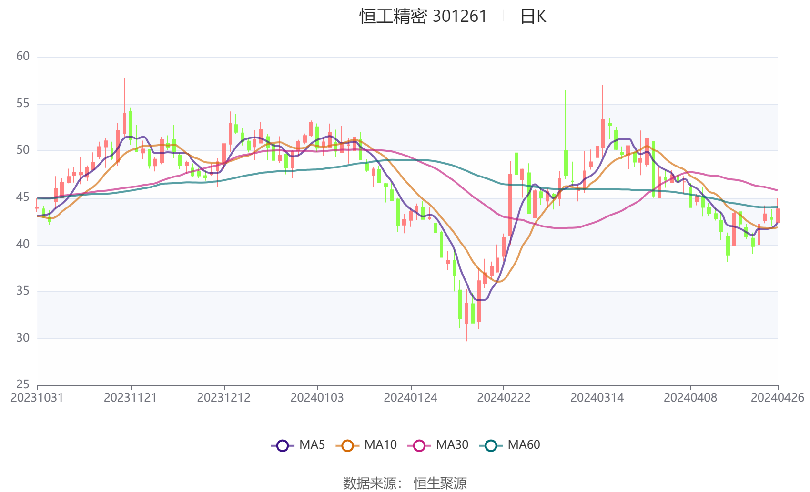Select the 日K period label
The width and height of the screenshot is (810, 492).
click(x=533, y=17)
